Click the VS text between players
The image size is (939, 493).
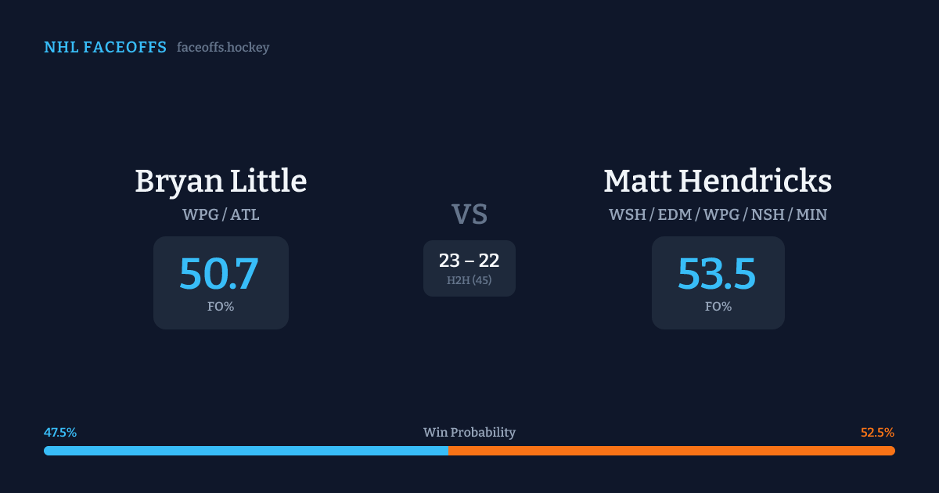[469, 214]
